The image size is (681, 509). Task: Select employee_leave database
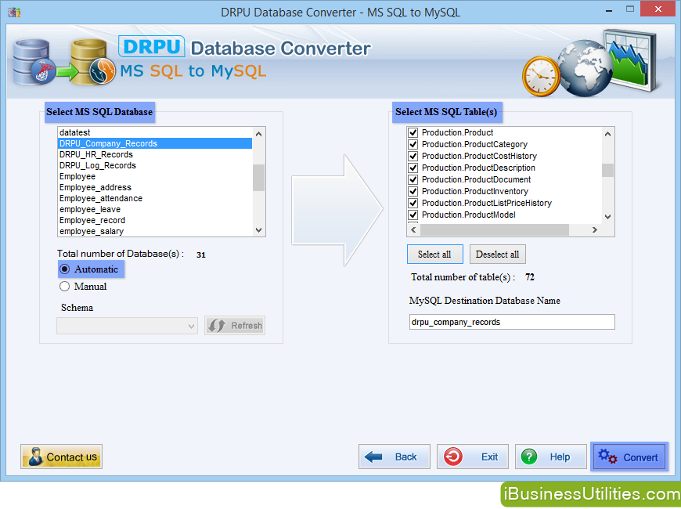click(x=155, y=209)
